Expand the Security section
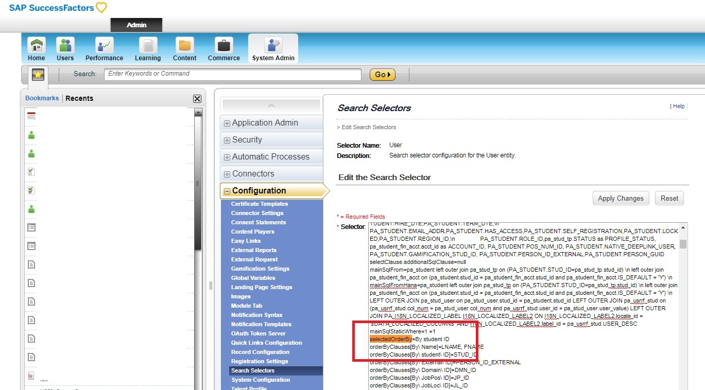 tap(271, 139)
